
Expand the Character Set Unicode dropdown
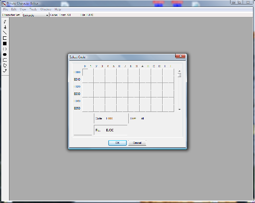[47, 15]
